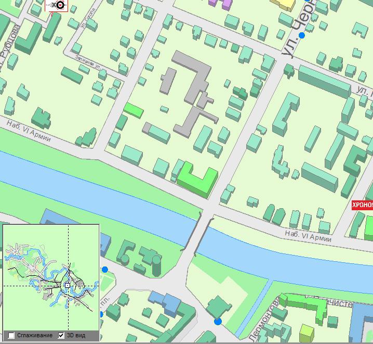Click the red ХРОНОМ label marker
The height and width of the screenshot is (344, 373).
363,205
